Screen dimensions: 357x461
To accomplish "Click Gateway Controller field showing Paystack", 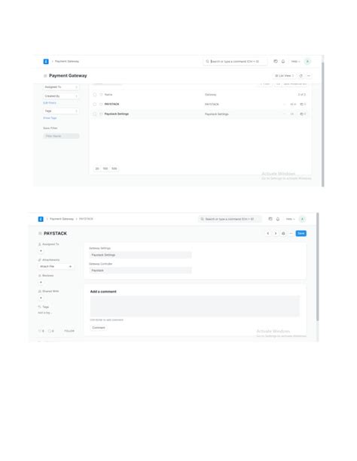I will [141, 271].
